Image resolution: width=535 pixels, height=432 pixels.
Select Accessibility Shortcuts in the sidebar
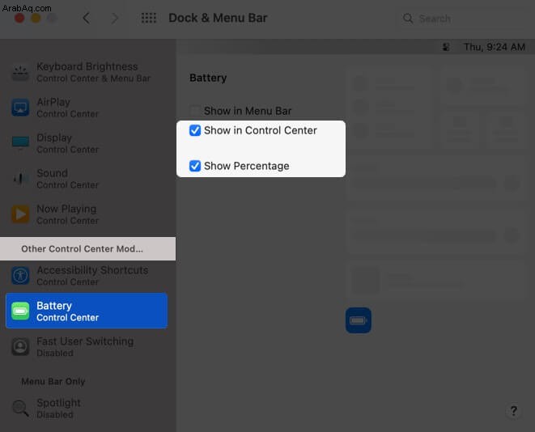click(87, 276)
